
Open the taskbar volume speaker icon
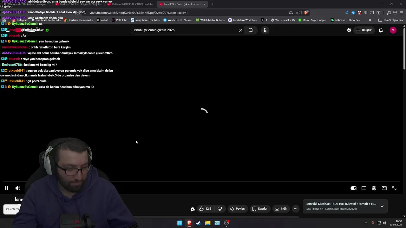pos(385,223)
